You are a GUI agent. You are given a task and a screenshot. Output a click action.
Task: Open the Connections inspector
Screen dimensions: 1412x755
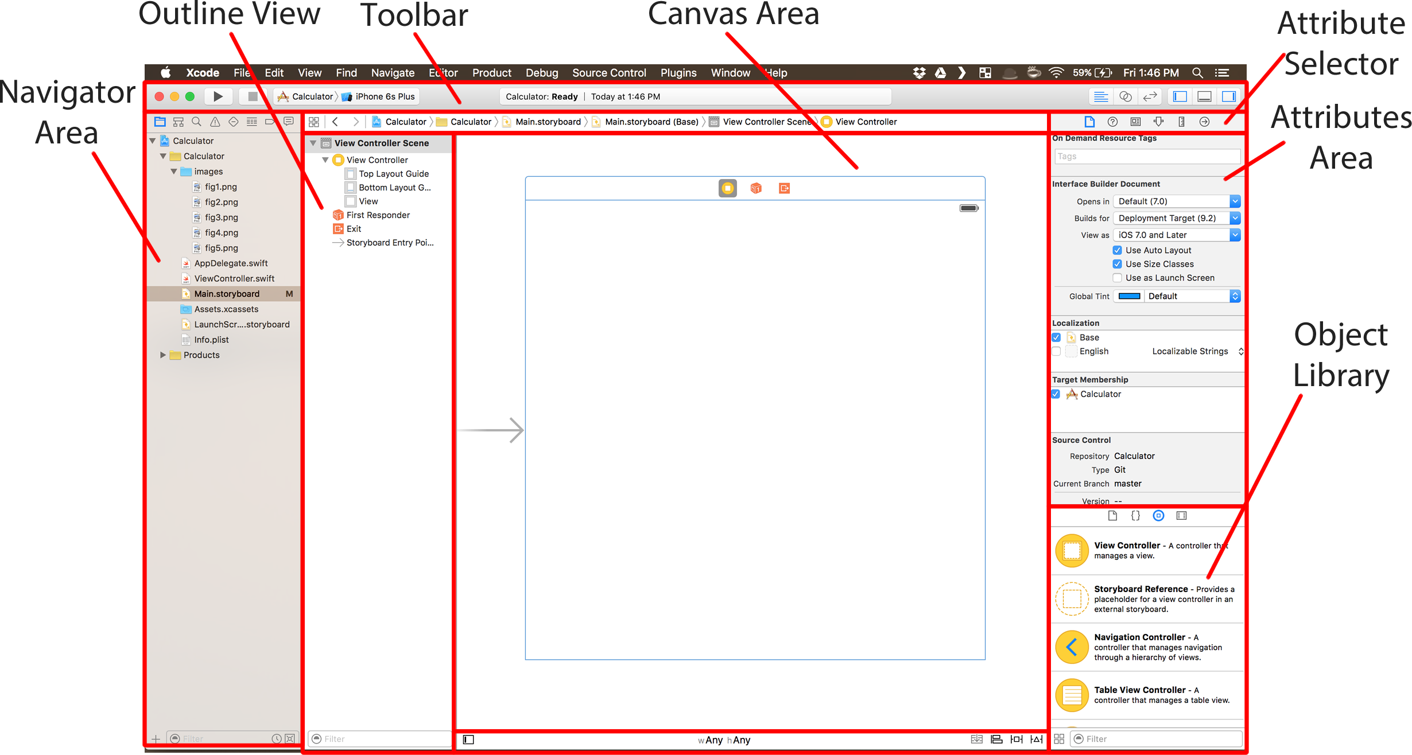pos(1204,122)
